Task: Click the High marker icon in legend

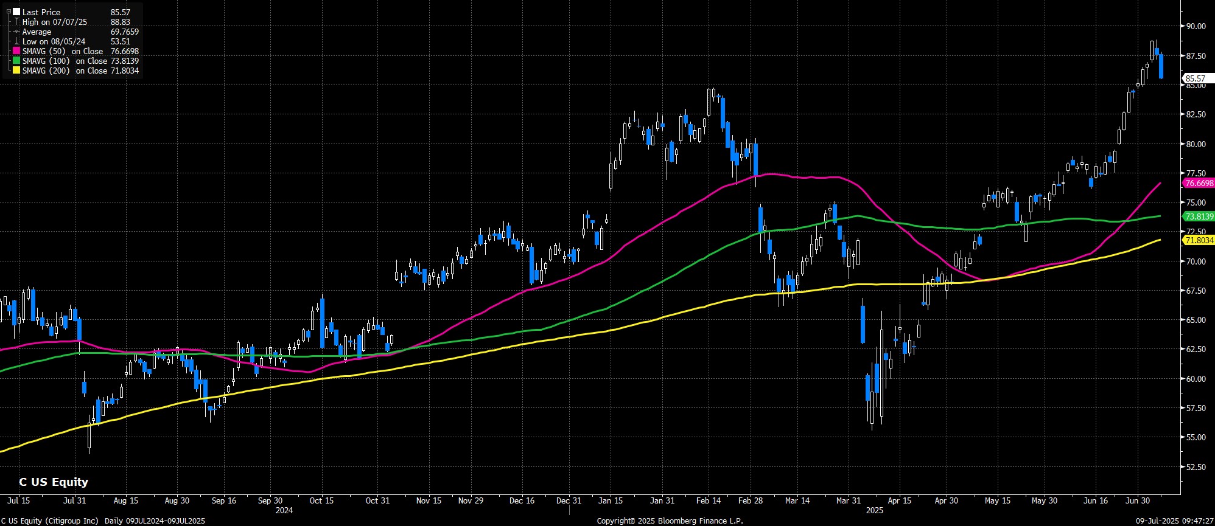Action: coord(16,22)
